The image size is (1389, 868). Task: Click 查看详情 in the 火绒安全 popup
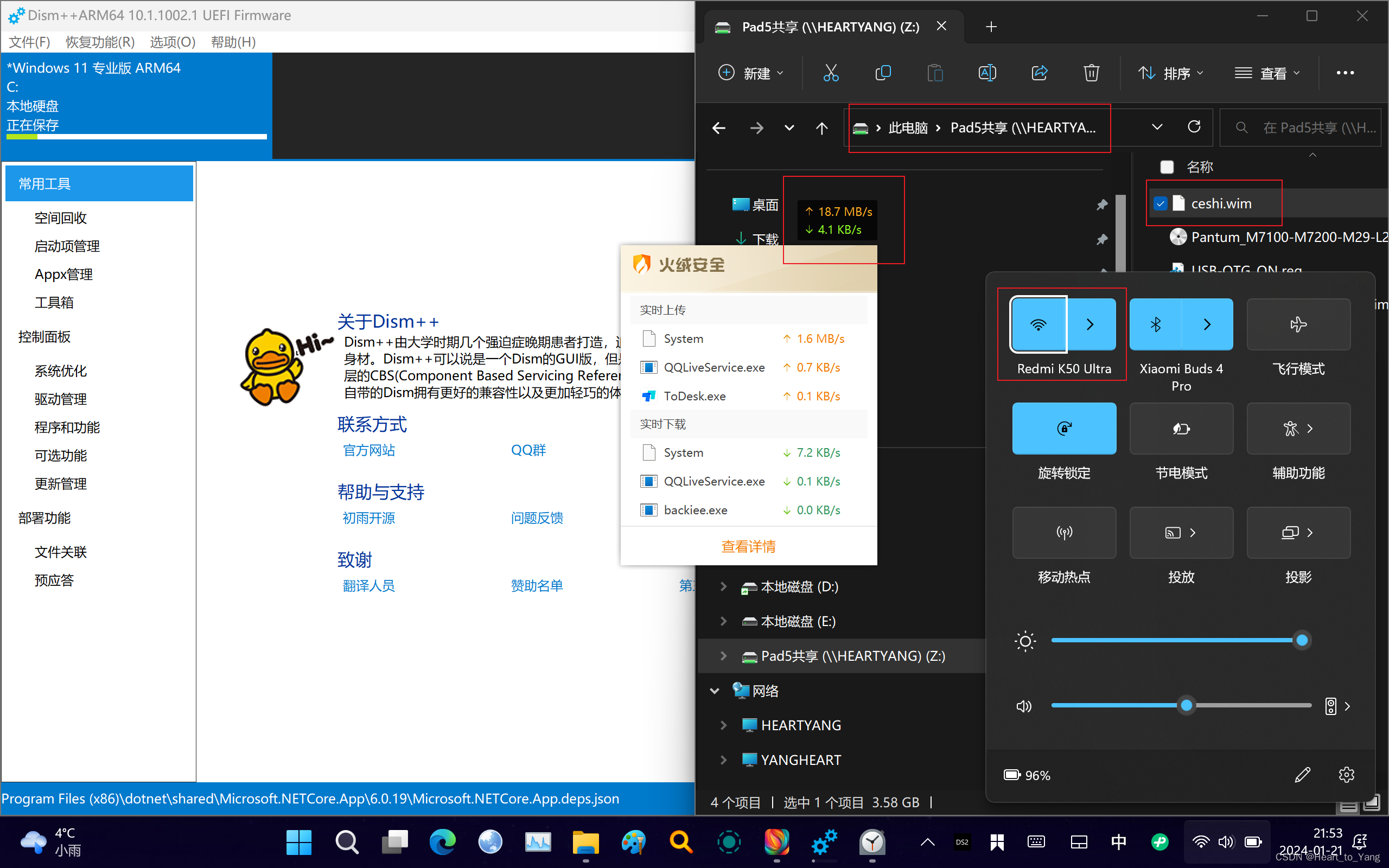(748, 546)
